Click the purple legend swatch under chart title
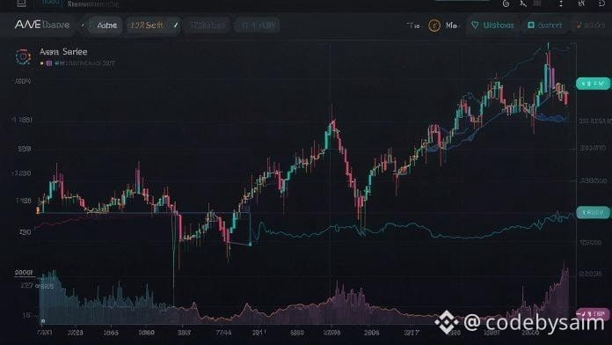 49,62
